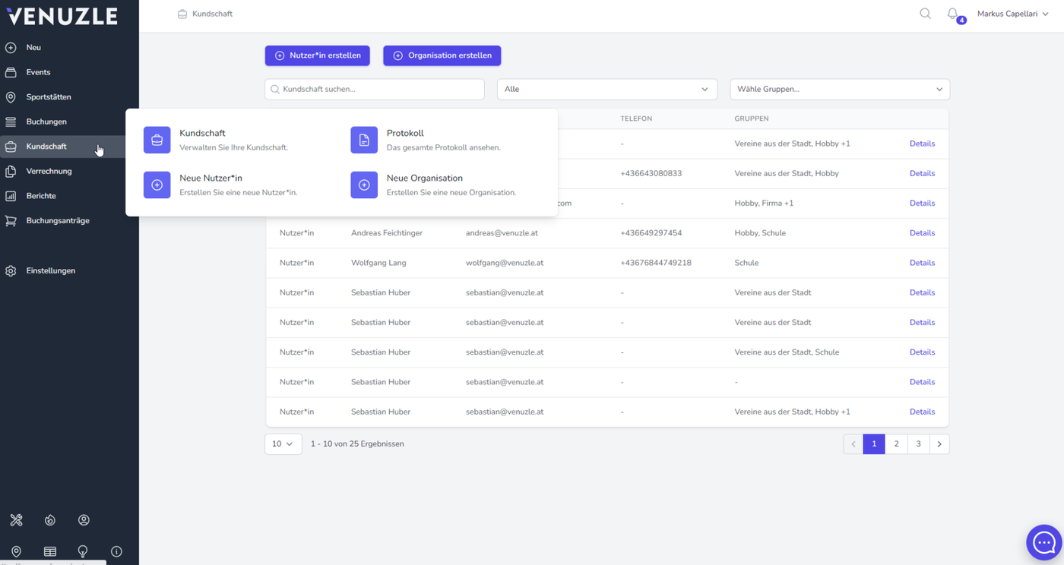The image size is (1064, 565).
Task: Click the Kundschaft breadcrumb text
Action: (212, 14)
